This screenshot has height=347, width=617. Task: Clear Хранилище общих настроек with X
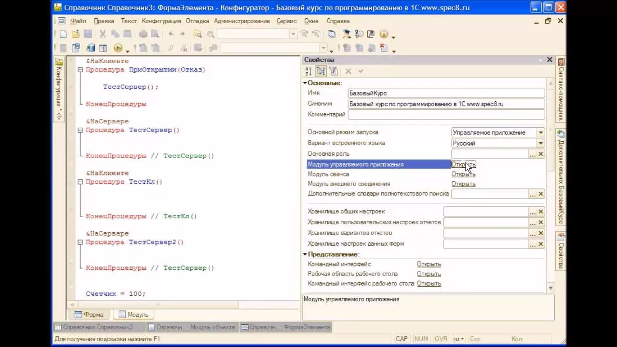(541, 212)
